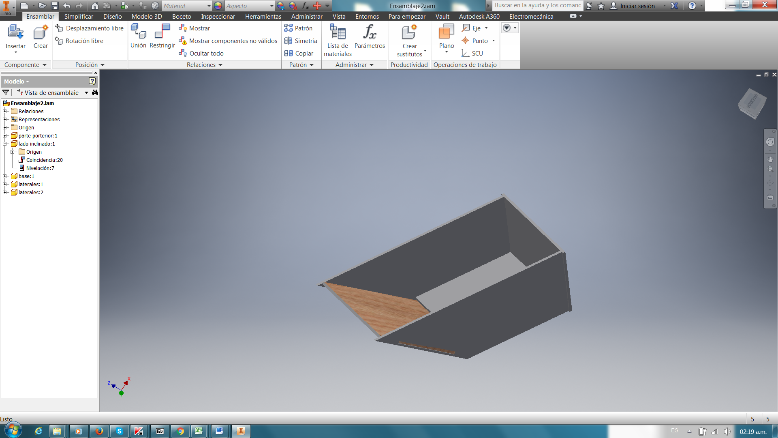Click the Find binoculars icon in browser

pyautogui.click(x=95, y=93)
